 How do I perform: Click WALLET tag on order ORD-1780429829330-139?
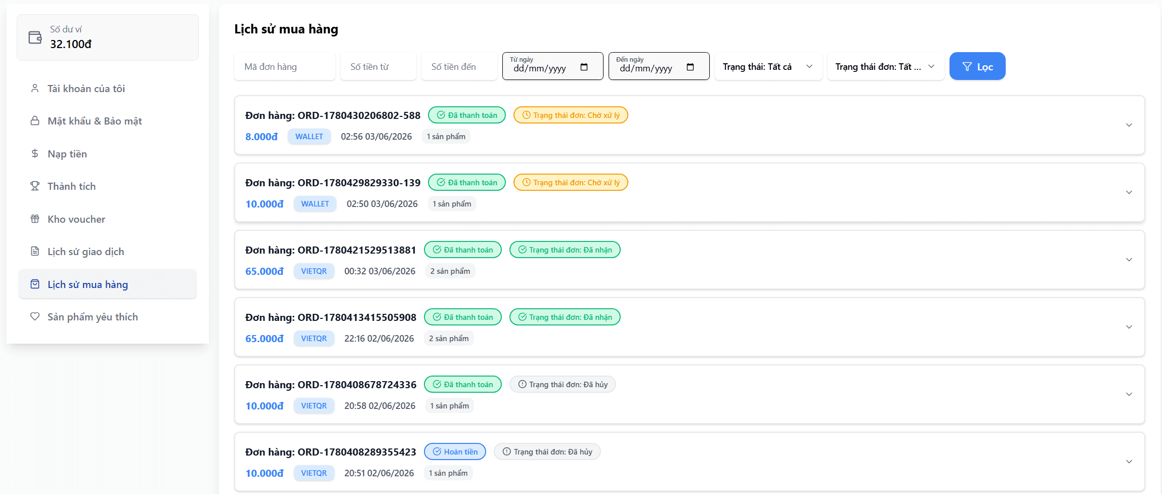[x=315, y=204]
